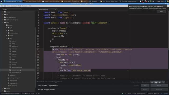Image resolution: width=169 pixels, height=95 pixels.
Task: Open the Help menu
Action: (30, 6)
